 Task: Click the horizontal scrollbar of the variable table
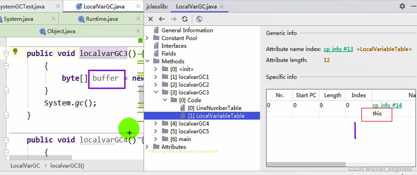[306, 164]
